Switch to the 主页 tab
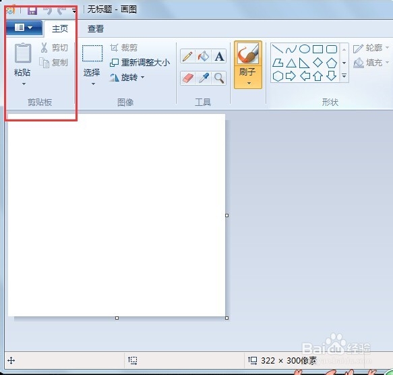This screenshot has height=375, width=393. (60, 28)
